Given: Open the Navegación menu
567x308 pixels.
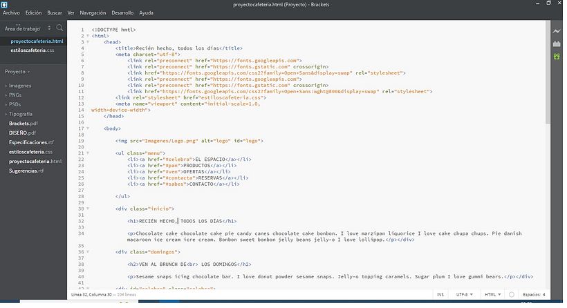Looking at the screenshot, I should click(x=93, y=12).
